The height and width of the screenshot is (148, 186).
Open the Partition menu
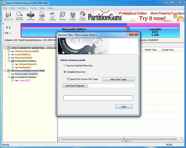[22, 8]
